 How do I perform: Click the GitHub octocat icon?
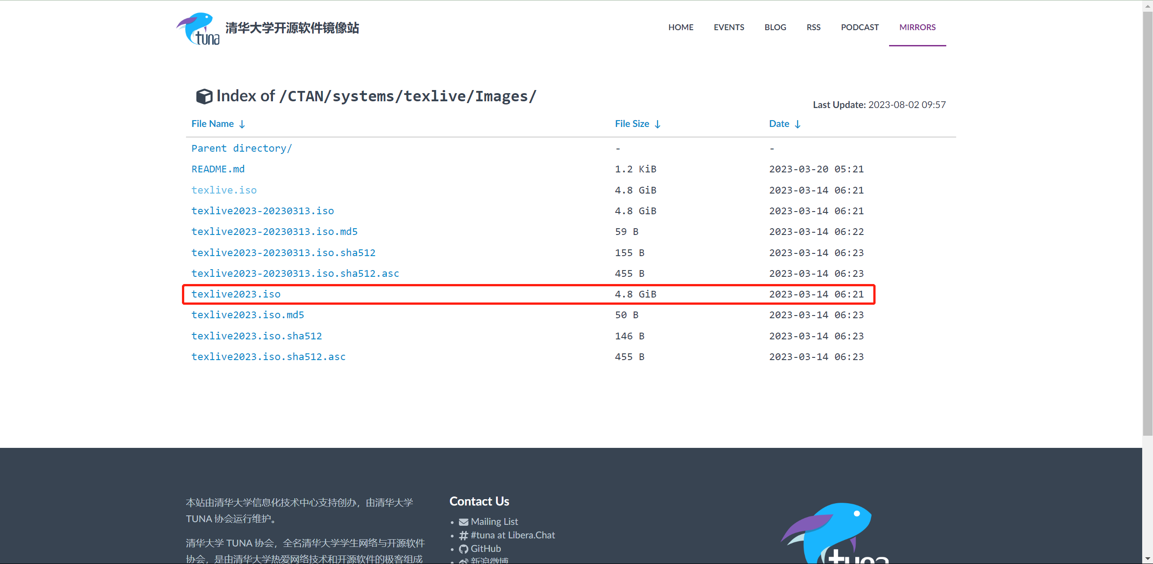tap(463, 549)
